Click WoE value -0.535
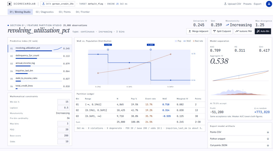Screen dimensions: 273x151 [x=166, y=116]
